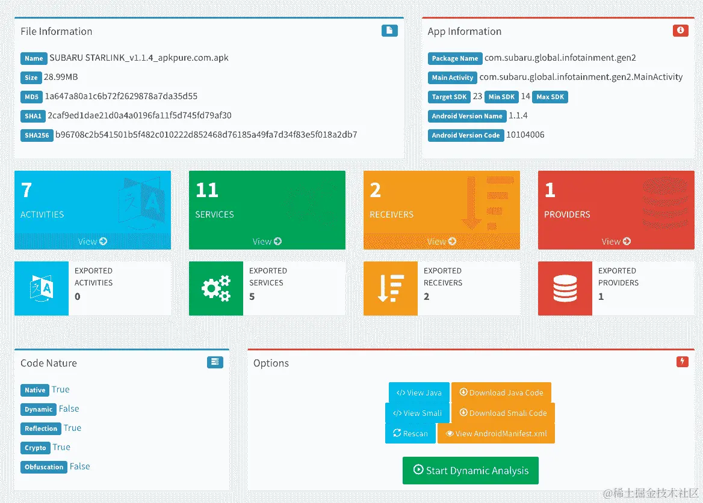Screen dimensions: 703x503
Task: Click the File Information document icon
Action: pos(389,31)
